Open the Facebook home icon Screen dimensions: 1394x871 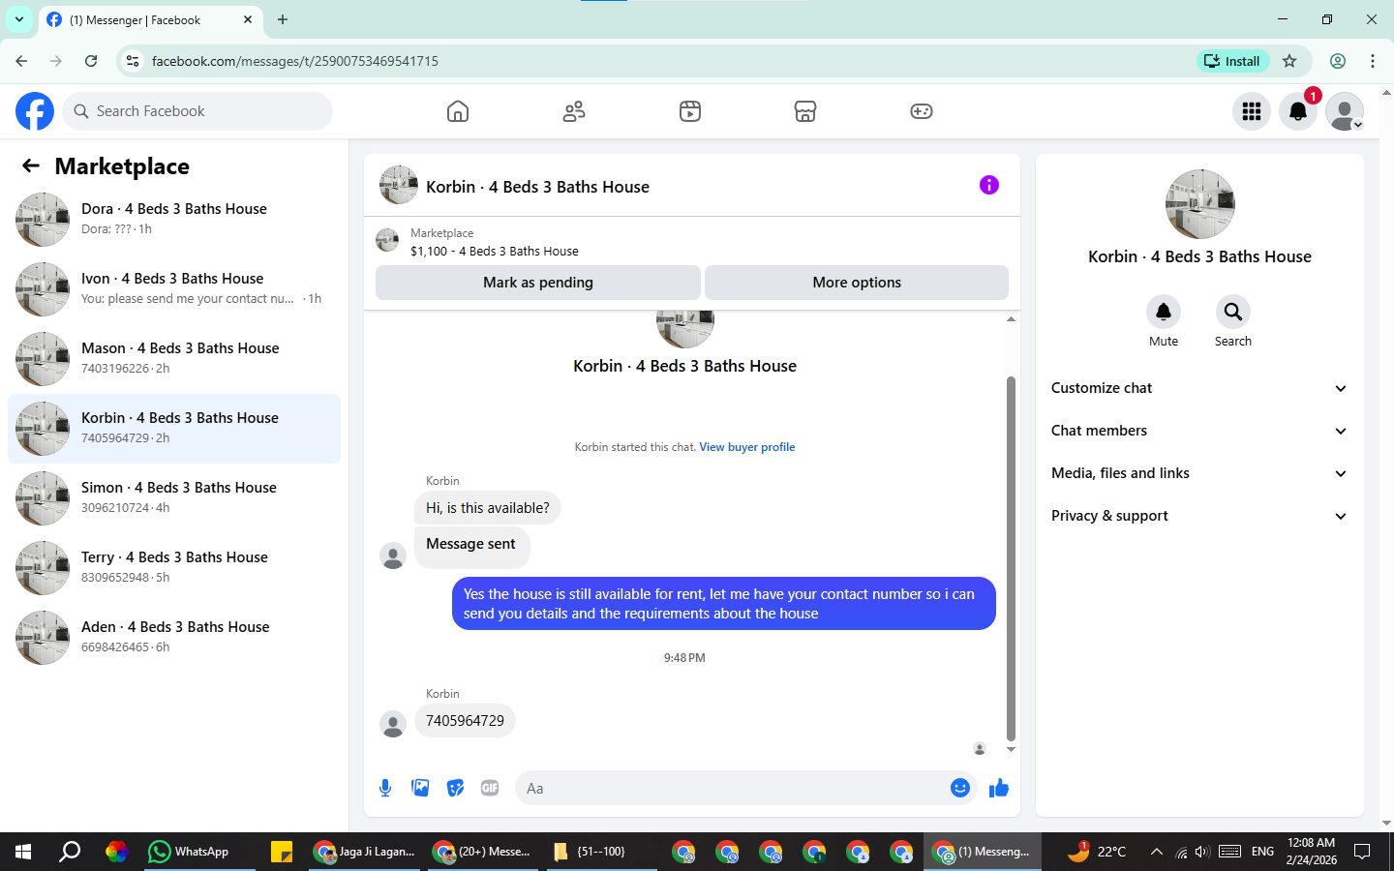point(458,111)
